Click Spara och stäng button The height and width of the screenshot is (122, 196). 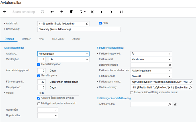(24, 12)
